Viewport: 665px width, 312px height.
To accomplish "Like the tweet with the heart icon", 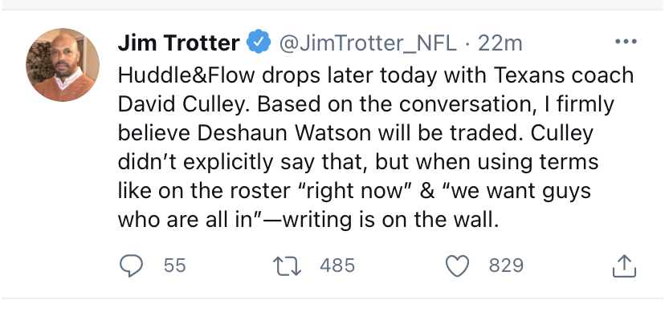I will [x=458, y=265].
